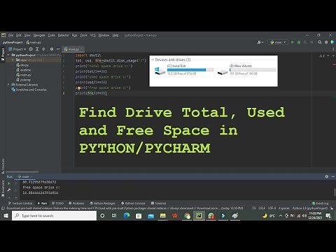Image resolution: width=336 pixels, height=252 pixels.
Task: Open the VCS menu
Action: (93, 35)
